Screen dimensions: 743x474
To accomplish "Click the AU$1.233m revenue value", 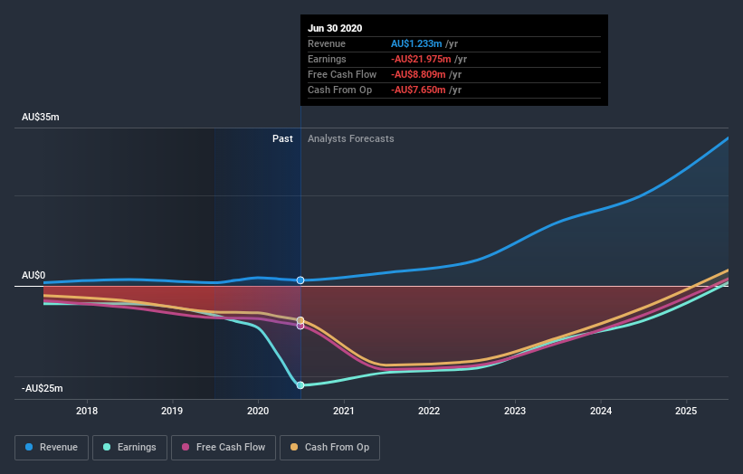I will click(416, 43).
